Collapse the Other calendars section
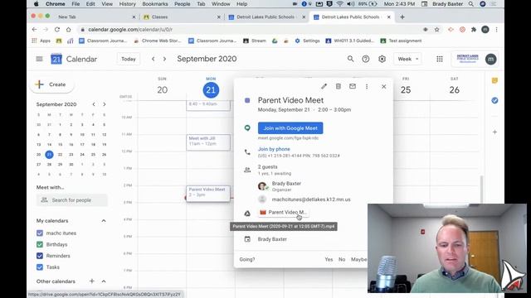The width and height of the screenshot is (531, 298). (x=104, y=281)
